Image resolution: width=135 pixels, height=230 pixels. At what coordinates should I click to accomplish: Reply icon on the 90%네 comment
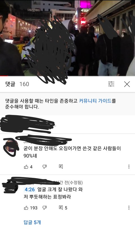(x=61, y=167)
